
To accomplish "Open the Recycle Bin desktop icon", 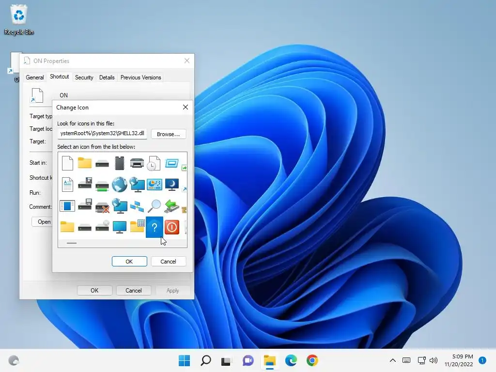I will 19,19.
